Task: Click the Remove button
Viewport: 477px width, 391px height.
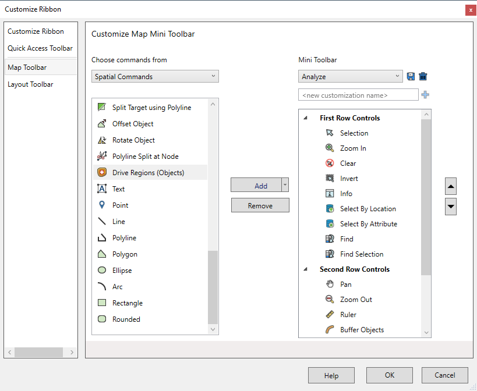Action: click(x=260, y=205)
